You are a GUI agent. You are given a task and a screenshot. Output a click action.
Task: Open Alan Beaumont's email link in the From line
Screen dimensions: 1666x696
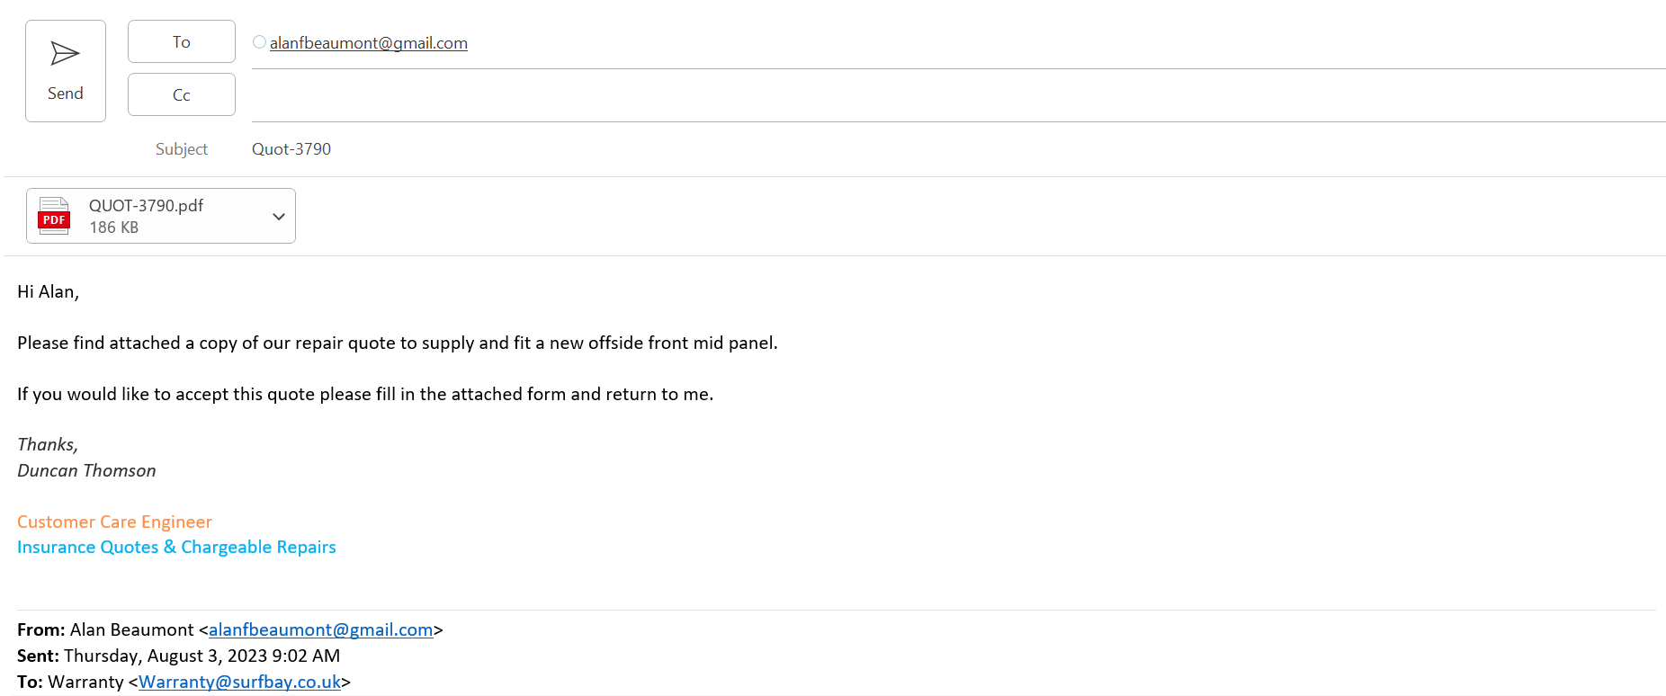pyautogui.click(x=320, y=630)
